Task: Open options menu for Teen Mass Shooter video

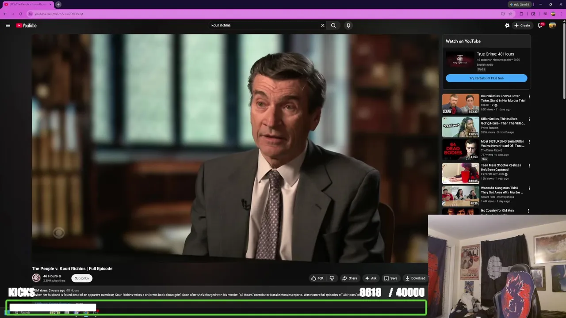Action: pos(529,166)
